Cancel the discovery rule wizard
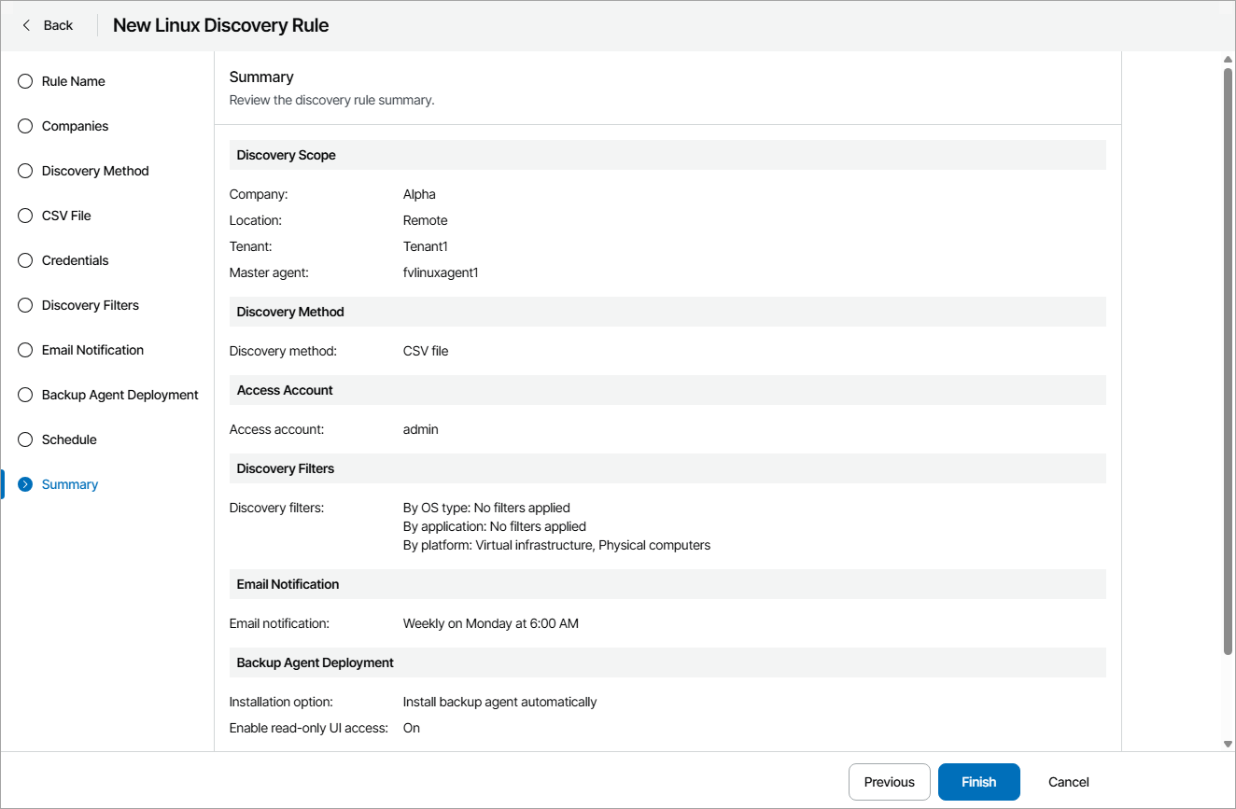The image size is (1236, 809). 1068,782
